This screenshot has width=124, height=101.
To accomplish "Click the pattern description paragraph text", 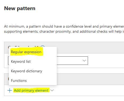I will (x=64, y=29).
